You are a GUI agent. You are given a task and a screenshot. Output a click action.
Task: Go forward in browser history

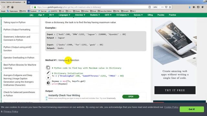4,7
